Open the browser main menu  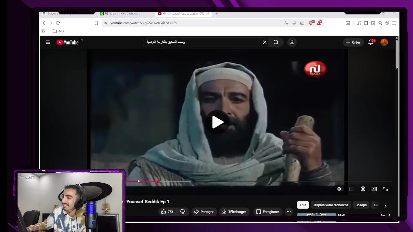pos(394,23)
